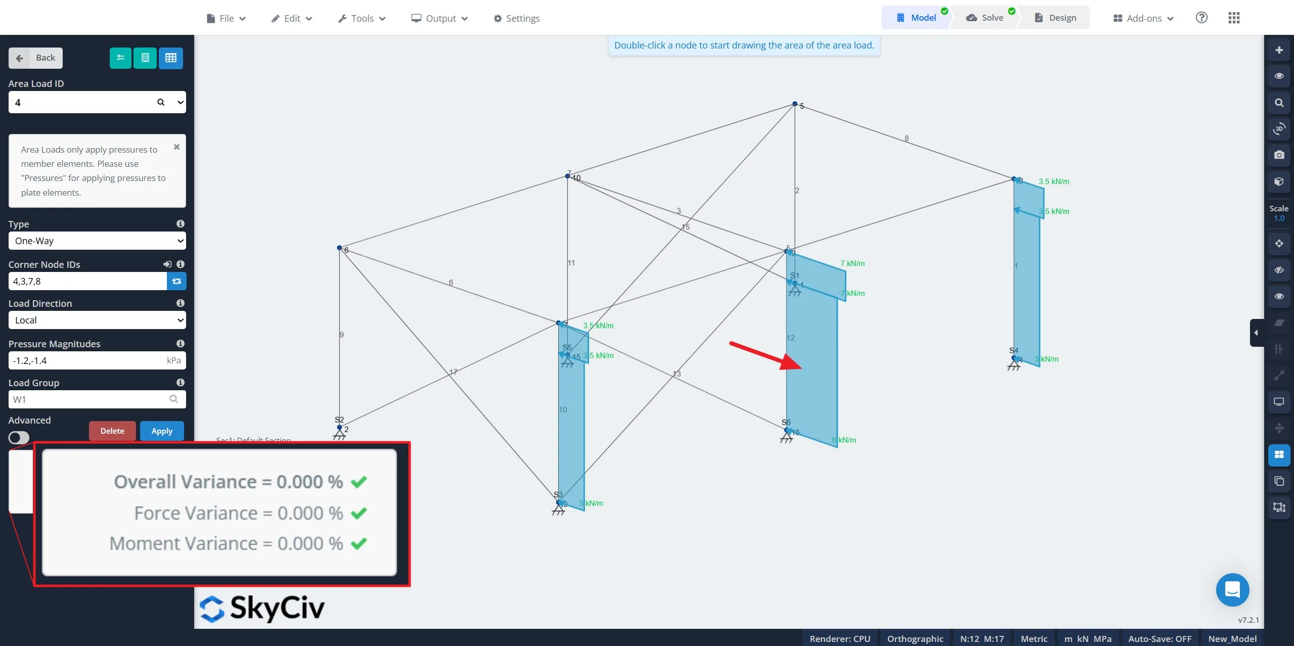Open the Type One-Way dropdown
This screenshot has width=1294, height=646.
(x=97, y=241)
